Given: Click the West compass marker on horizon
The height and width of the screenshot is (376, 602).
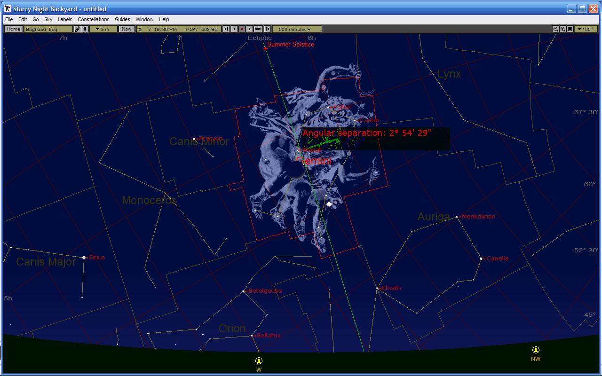Looking at the screenshot, I should pos(259,361).
